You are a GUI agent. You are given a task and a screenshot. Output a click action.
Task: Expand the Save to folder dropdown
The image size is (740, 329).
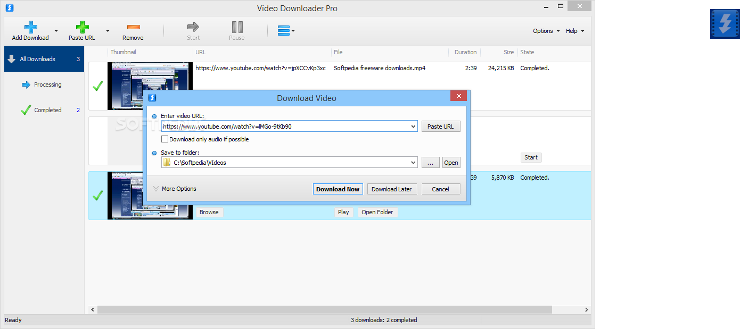(414, 163)
